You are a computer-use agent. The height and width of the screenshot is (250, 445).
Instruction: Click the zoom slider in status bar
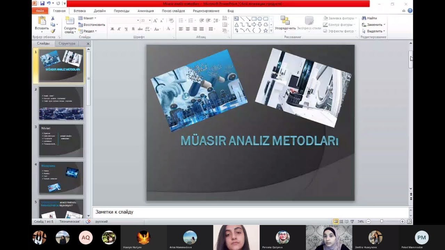(382, 221)
